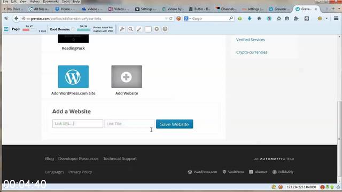Viewport: 342px width, 192px height.
Task: Click the MozBar help question mark icon
Action: (x=165, y=29)
